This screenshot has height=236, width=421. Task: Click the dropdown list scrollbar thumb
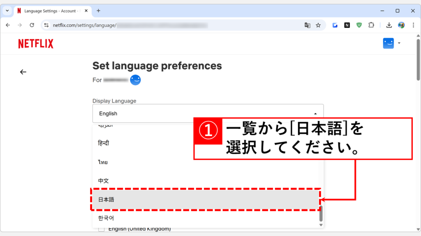tap(321, 213)
